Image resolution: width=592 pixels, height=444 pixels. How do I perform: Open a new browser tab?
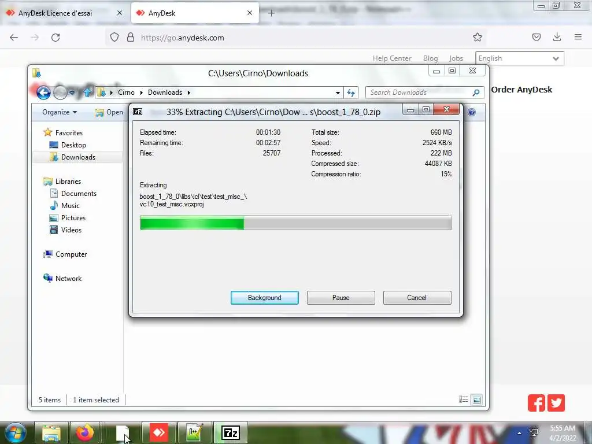click(x=271, y=13)
